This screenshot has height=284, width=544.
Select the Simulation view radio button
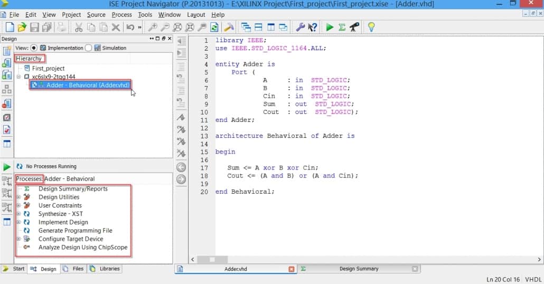click(x=88, y=48)
